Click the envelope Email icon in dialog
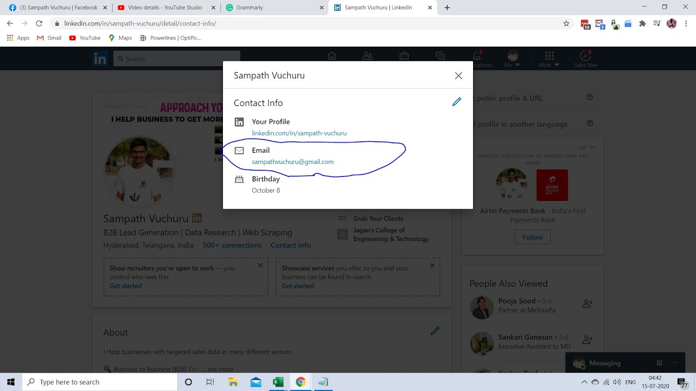Screen dimensions: 696x391 coord(239,150)
